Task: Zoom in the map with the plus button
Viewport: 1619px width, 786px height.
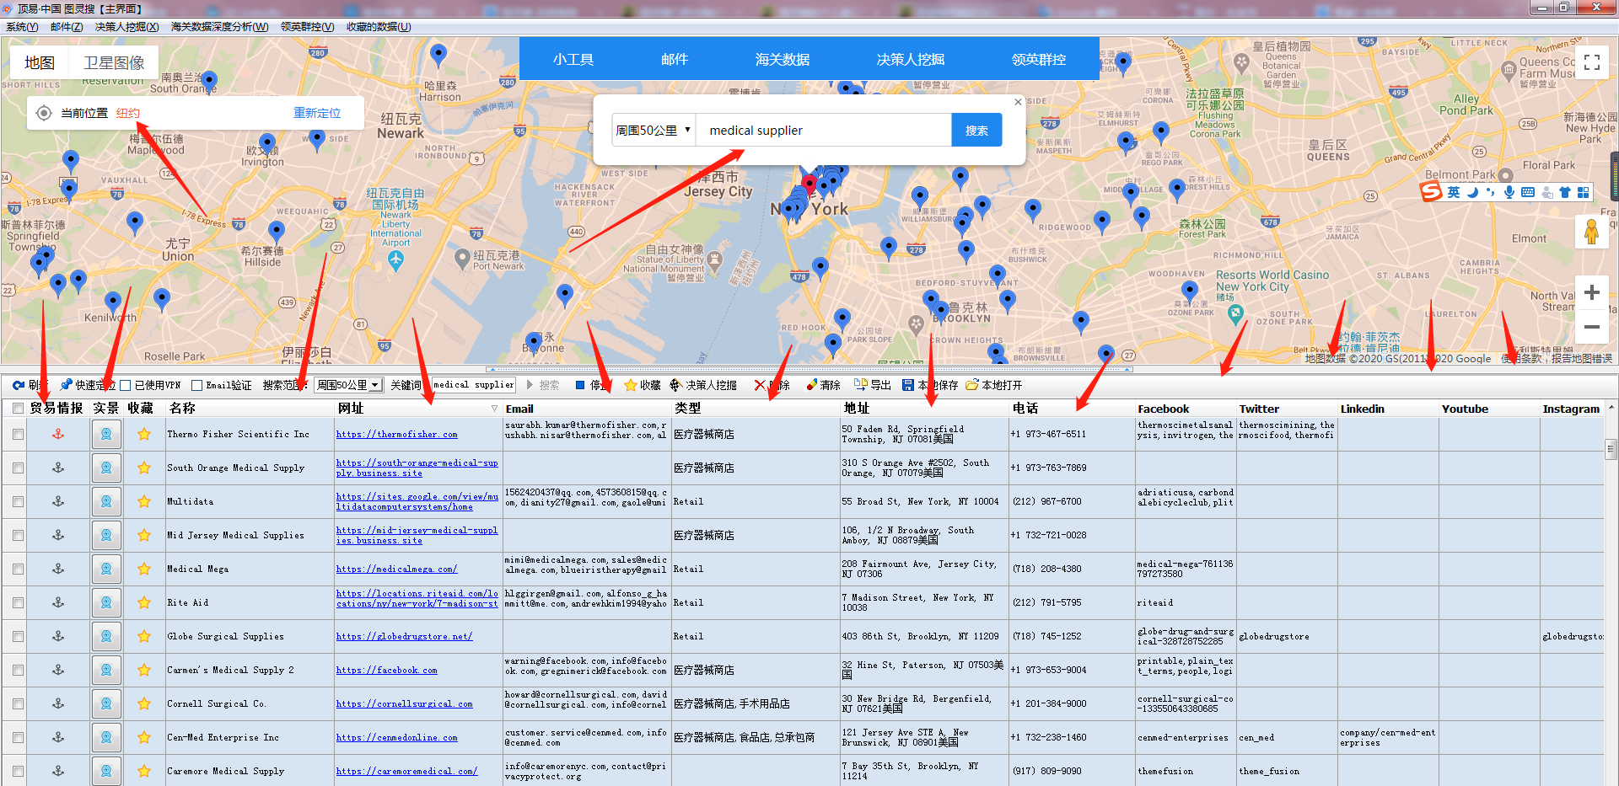Action: tap(1591, 292)
